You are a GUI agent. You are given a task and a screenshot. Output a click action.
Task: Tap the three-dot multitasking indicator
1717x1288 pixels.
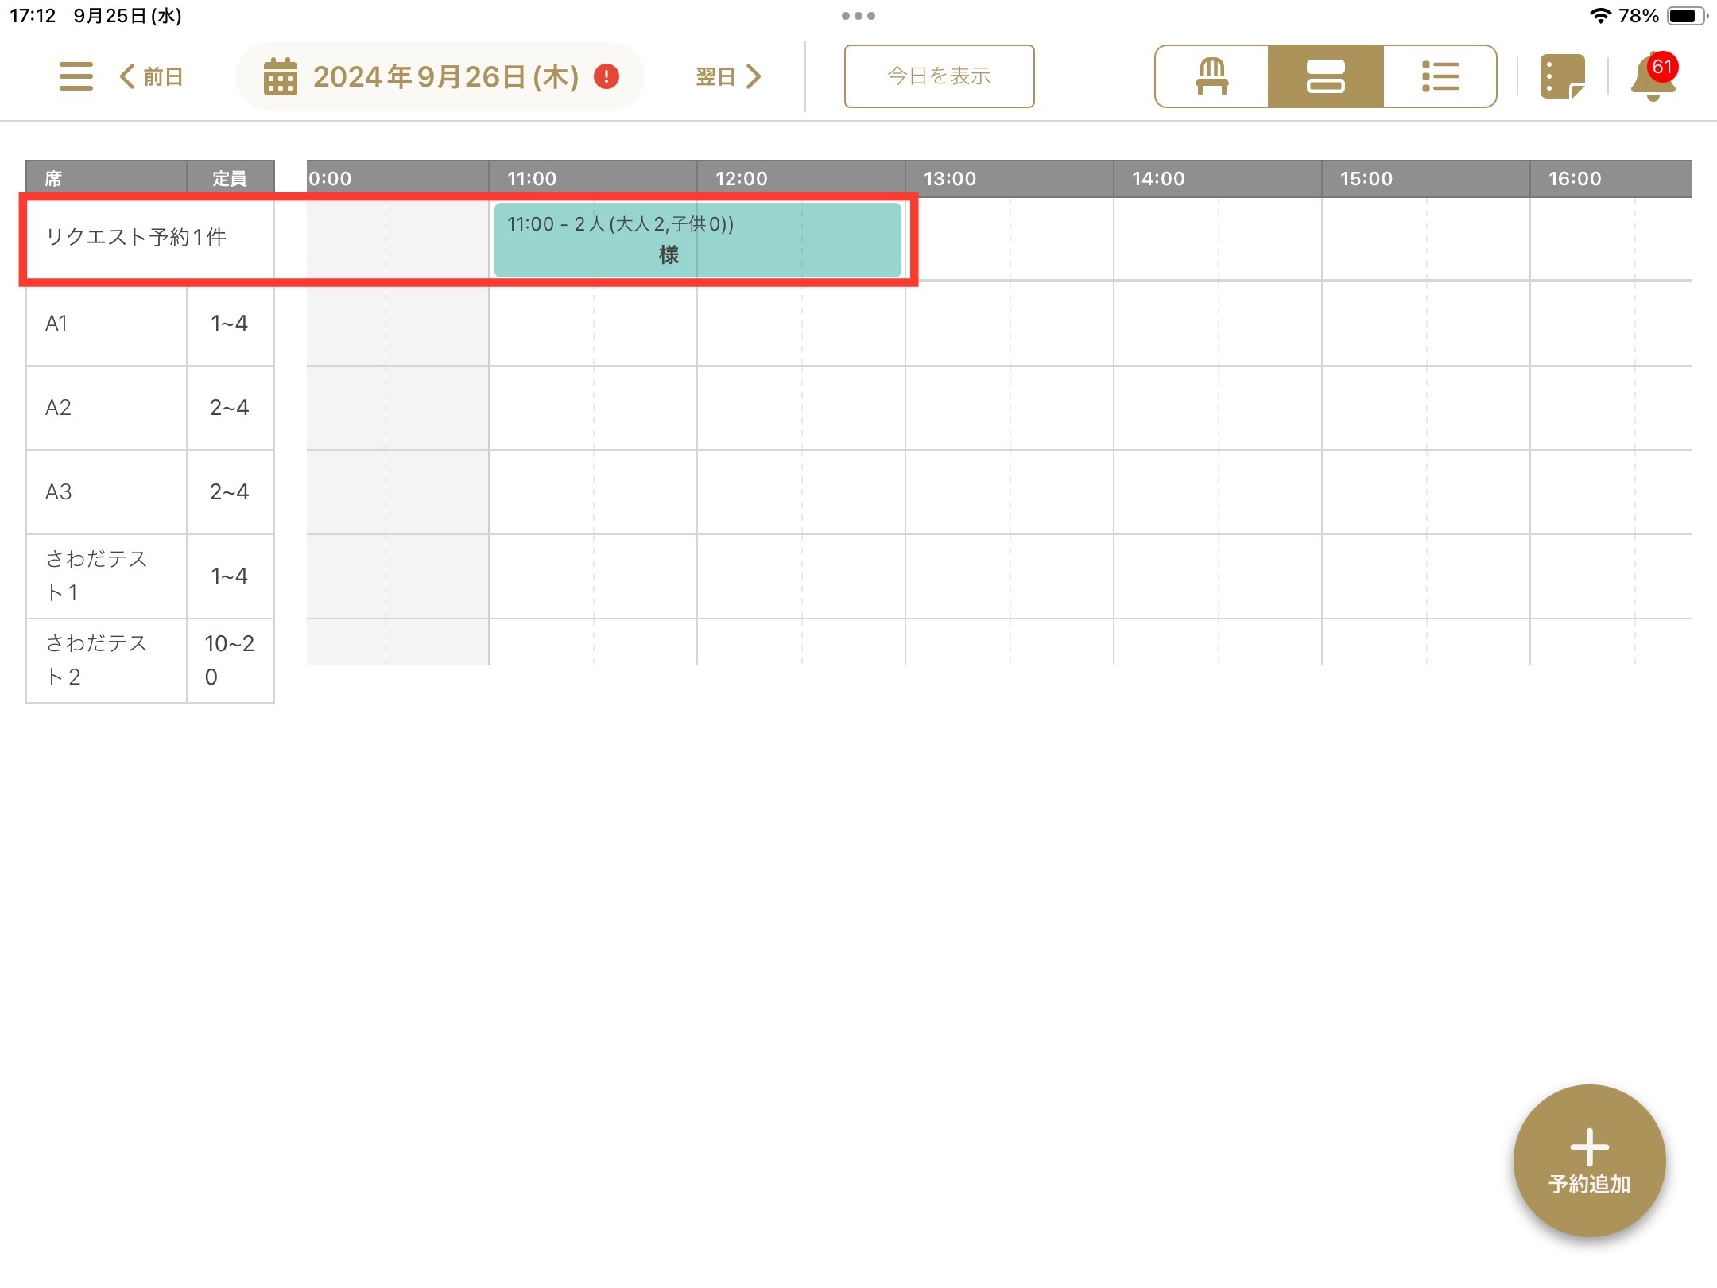[x=858, y=16]
